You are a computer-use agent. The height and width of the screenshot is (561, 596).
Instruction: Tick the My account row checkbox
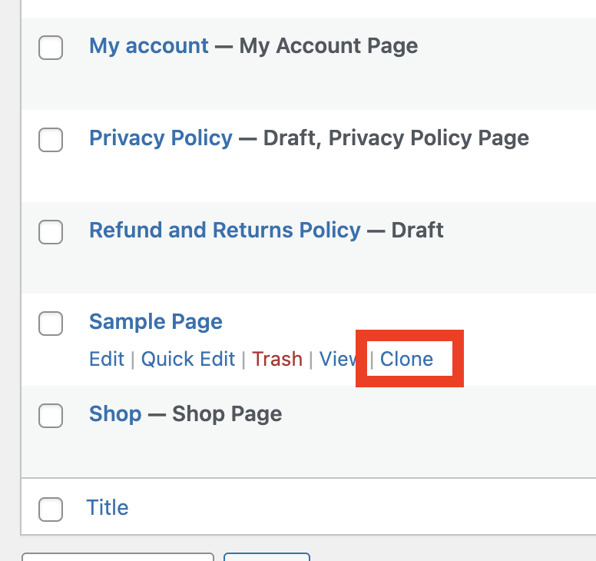pyautogui.click(x=51, y=48)
